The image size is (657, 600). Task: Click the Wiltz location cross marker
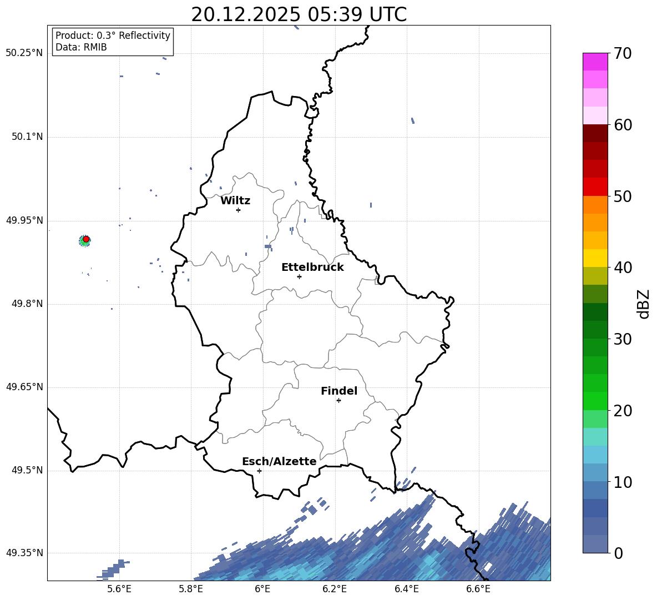click(x=238, y=210)
